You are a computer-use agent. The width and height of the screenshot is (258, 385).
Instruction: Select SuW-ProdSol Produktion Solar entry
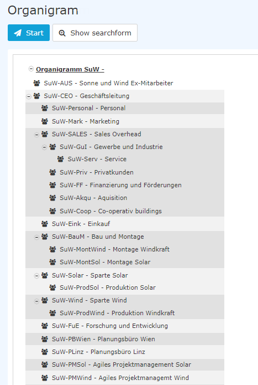[108, 288]
